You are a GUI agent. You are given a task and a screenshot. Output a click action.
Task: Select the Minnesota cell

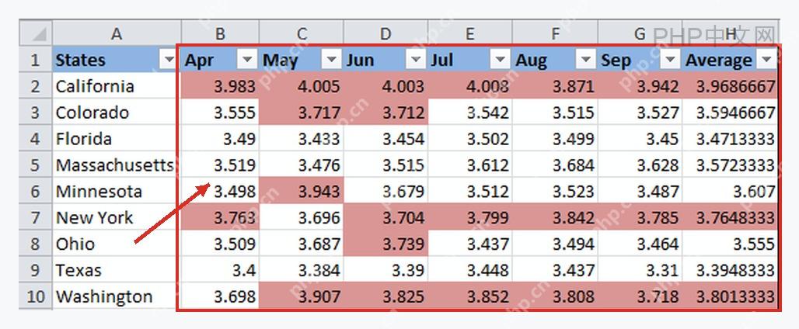(x=117, y=191)
